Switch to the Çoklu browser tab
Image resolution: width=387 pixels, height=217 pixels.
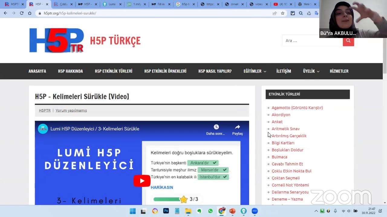point(63,4)
